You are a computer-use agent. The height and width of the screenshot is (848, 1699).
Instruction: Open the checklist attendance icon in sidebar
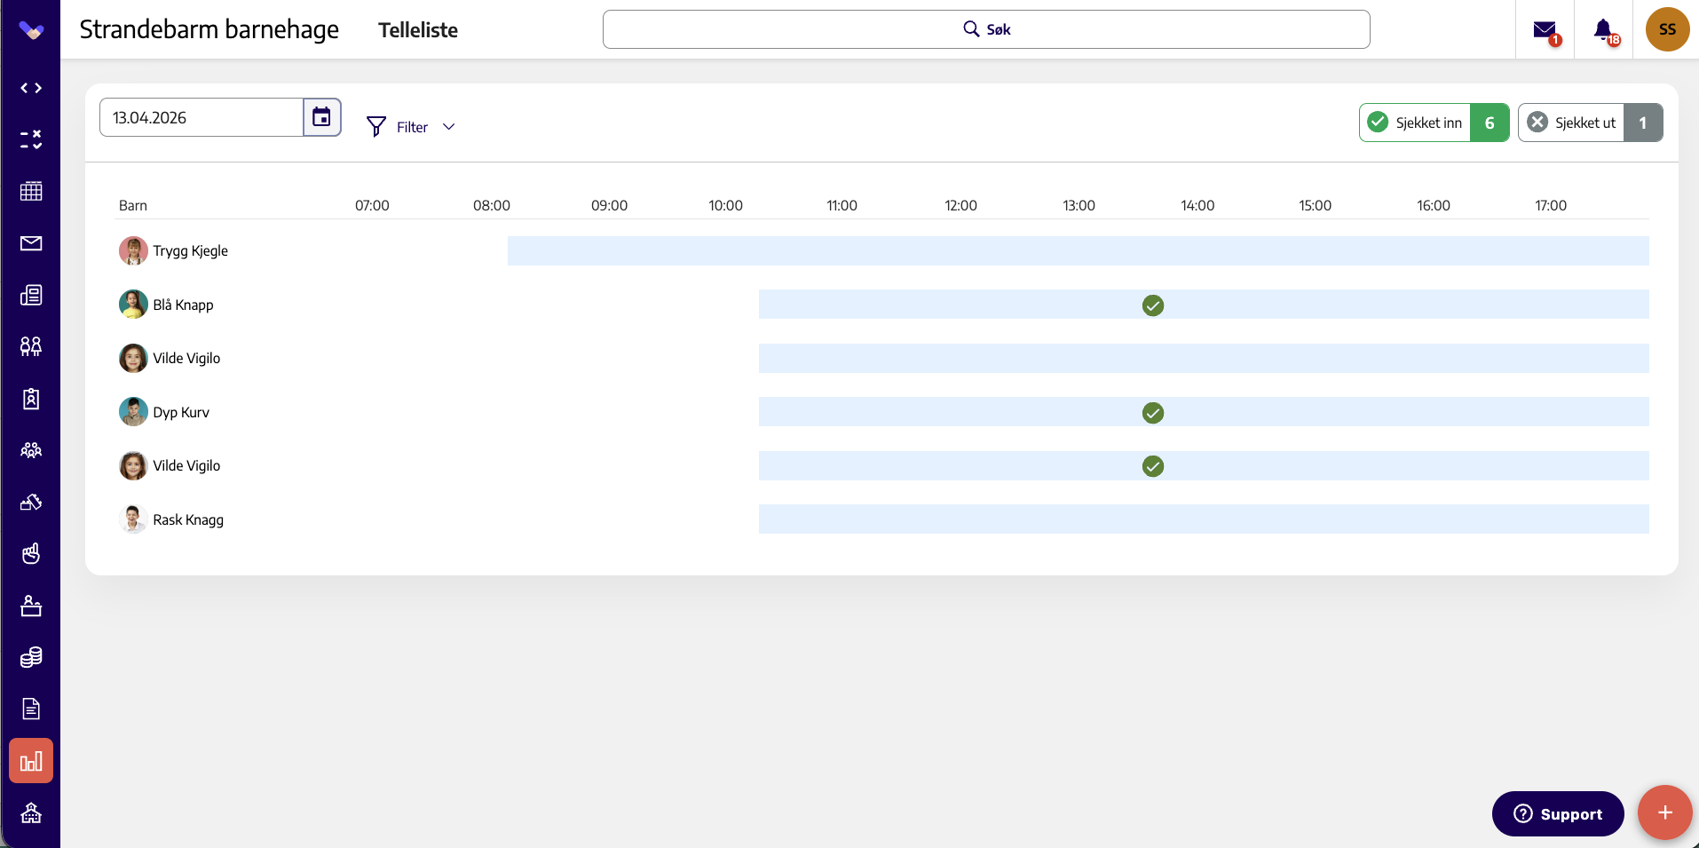pyautogui.click(x=31, y=139)
